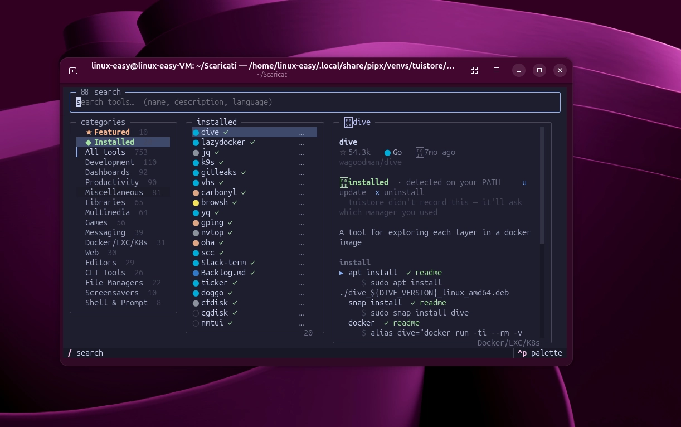Open the Screensavers category
This screenshot has width=681, height=427.
(x=123, y=293)
